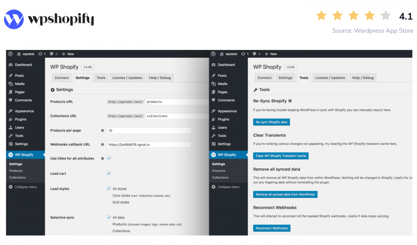Click comment bubble icon in right admin bar
Image resolution: width=417 pixels, height=245 pixels.
[x=254, y=54]
